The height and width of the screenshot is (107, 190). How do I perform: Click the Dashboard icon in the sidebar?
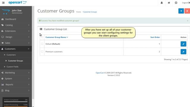[2, 19]
